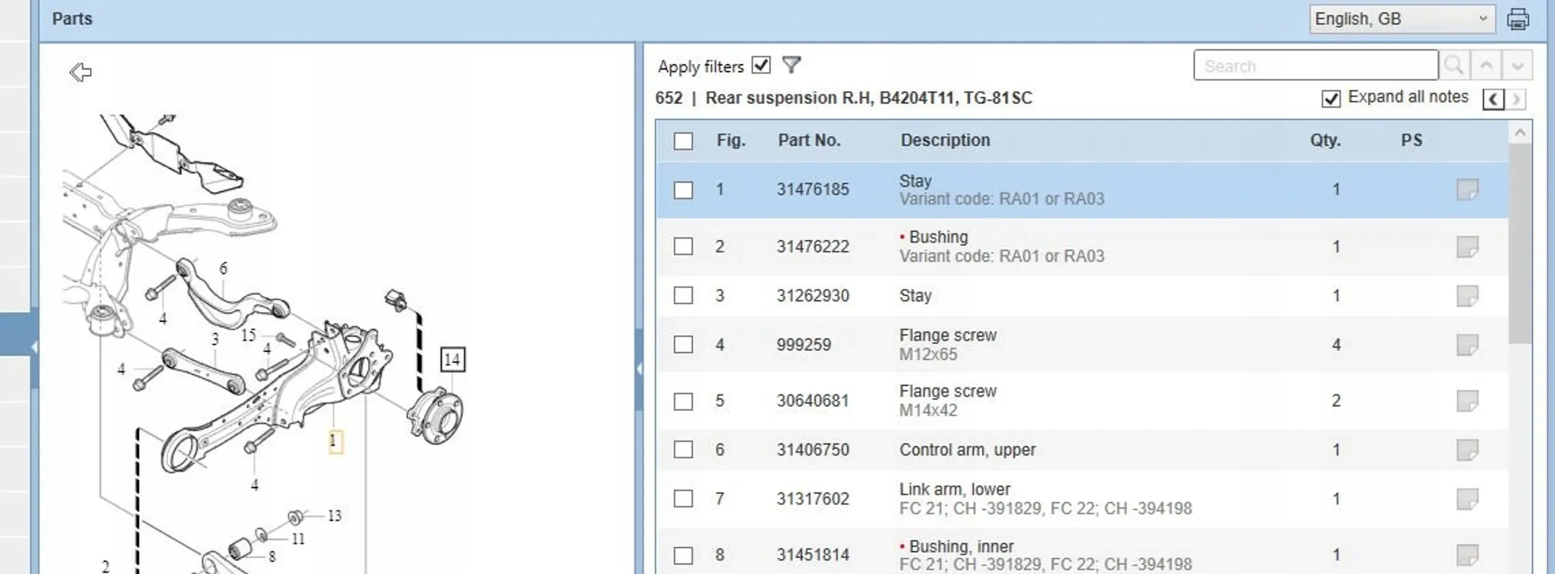
Task: Select part number 31451814
Action: pyautogui.click(x=812, y=555)
